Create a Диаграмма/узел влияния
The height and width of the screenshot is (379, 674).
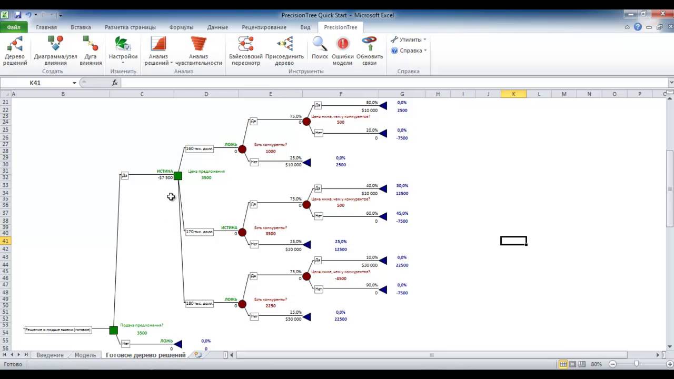56,51
